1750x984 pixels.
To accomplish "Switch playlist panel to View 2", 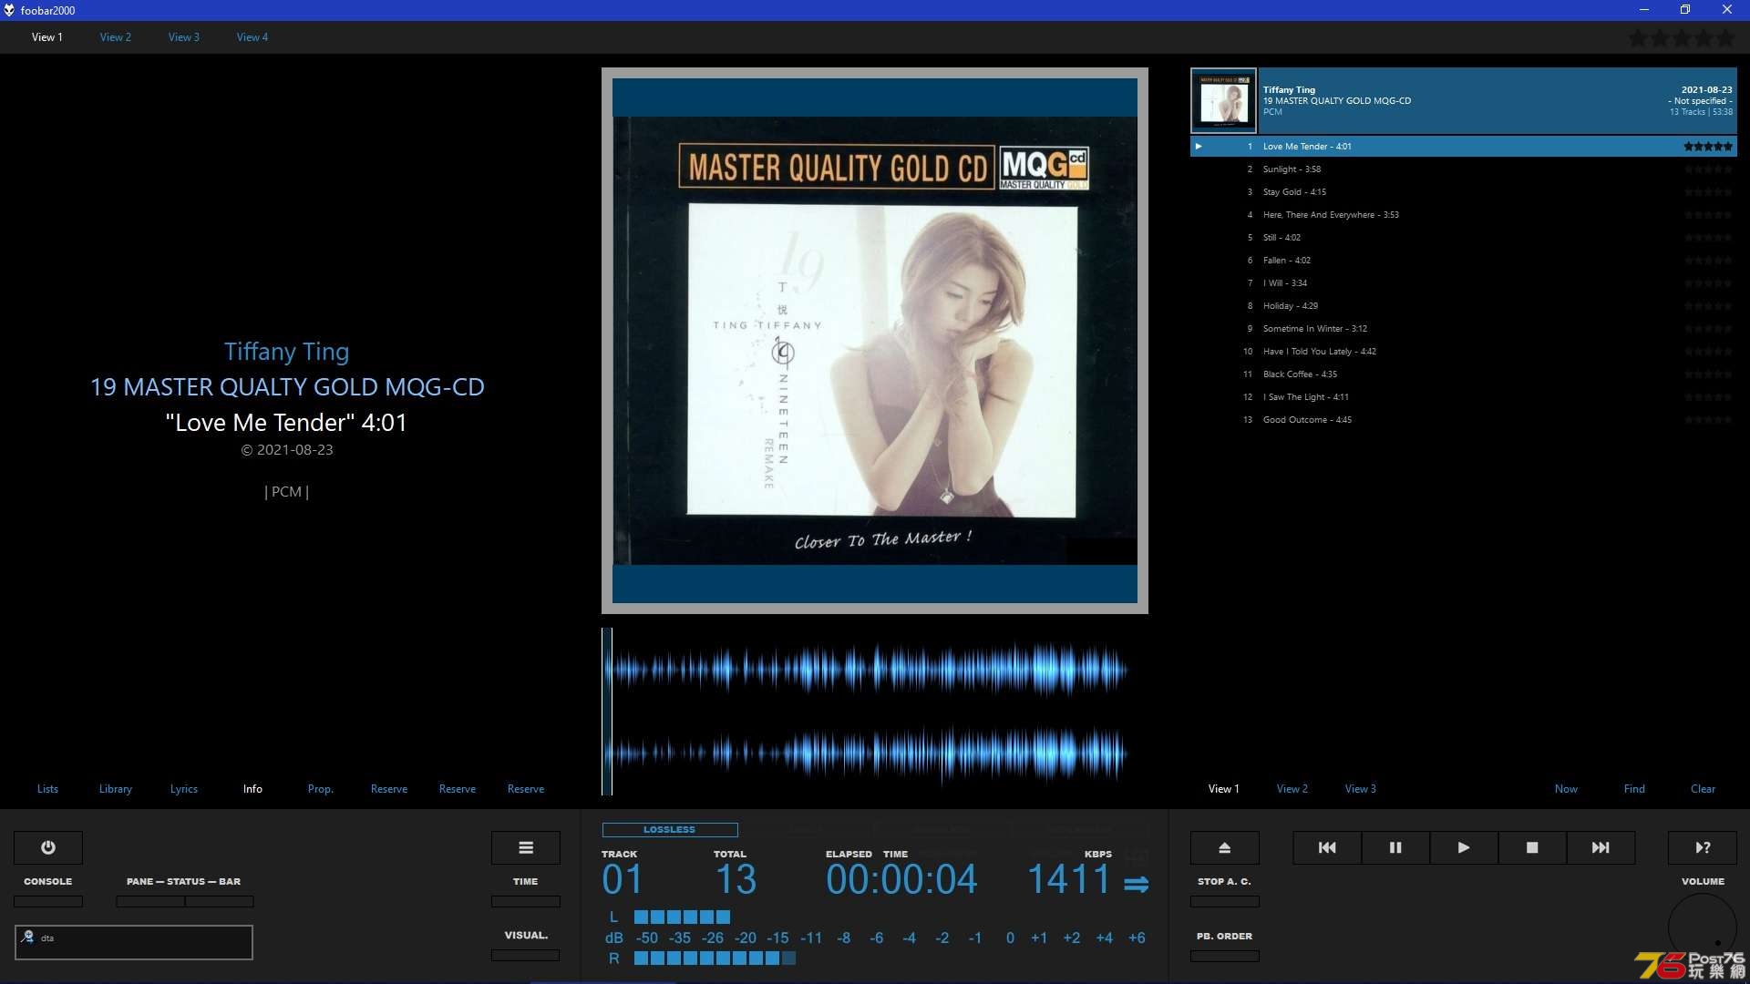I will coord(1292,789).
